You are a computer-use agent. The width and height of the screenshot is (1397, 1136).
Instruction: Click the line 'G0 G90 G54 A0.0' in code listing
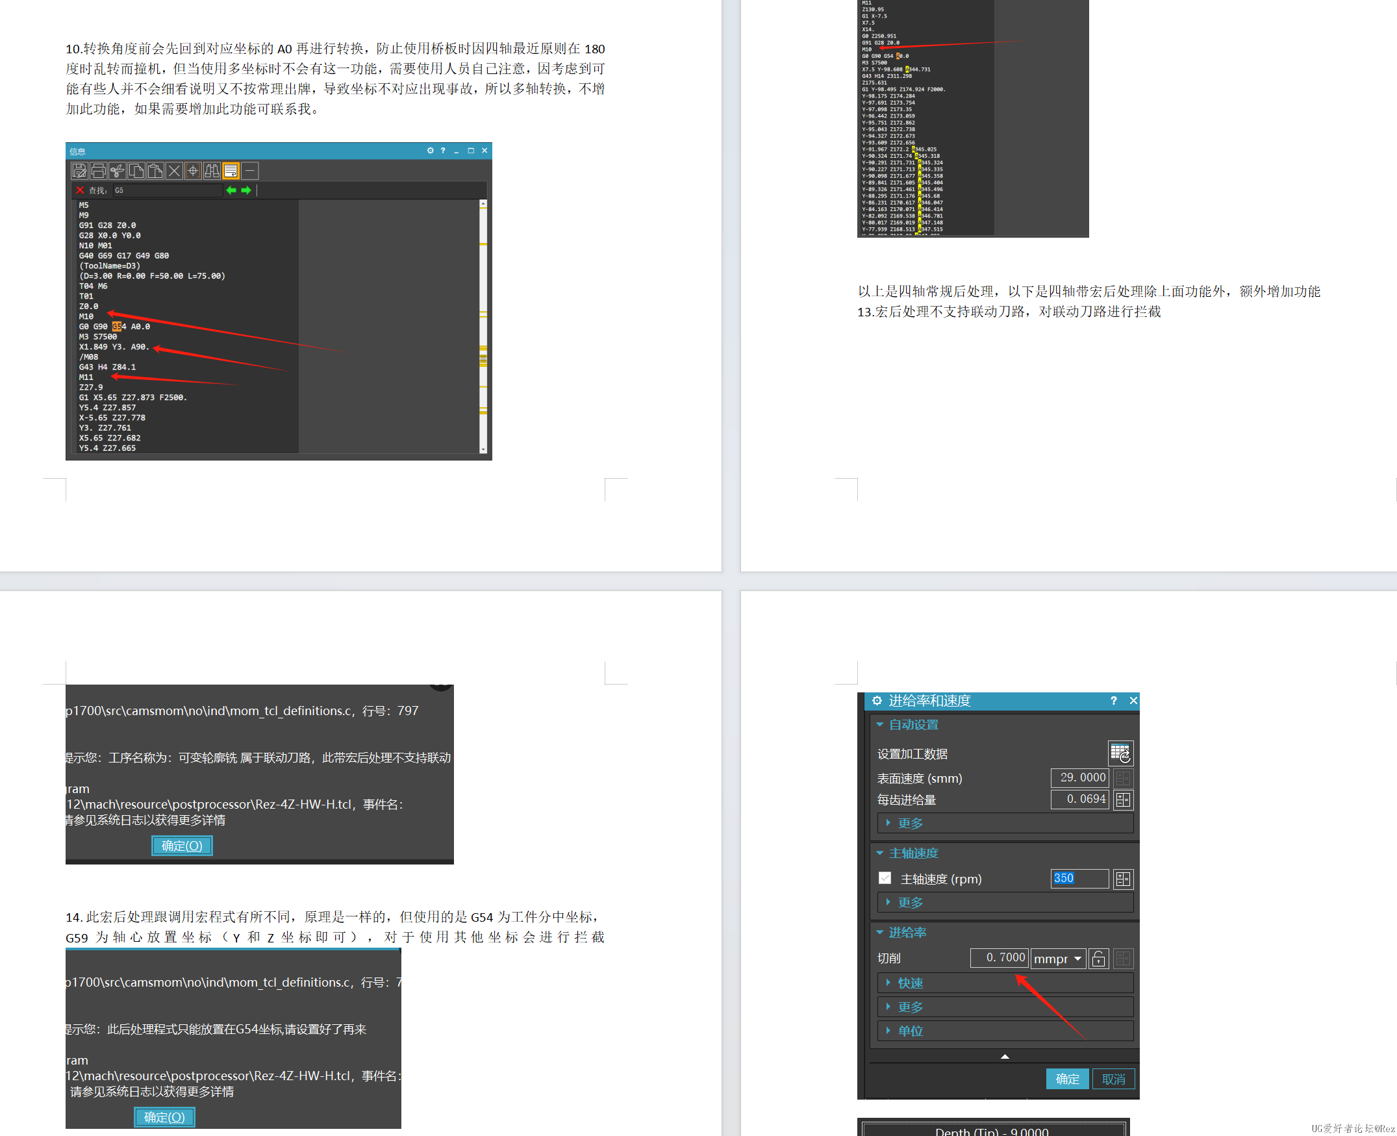point(114,327)
